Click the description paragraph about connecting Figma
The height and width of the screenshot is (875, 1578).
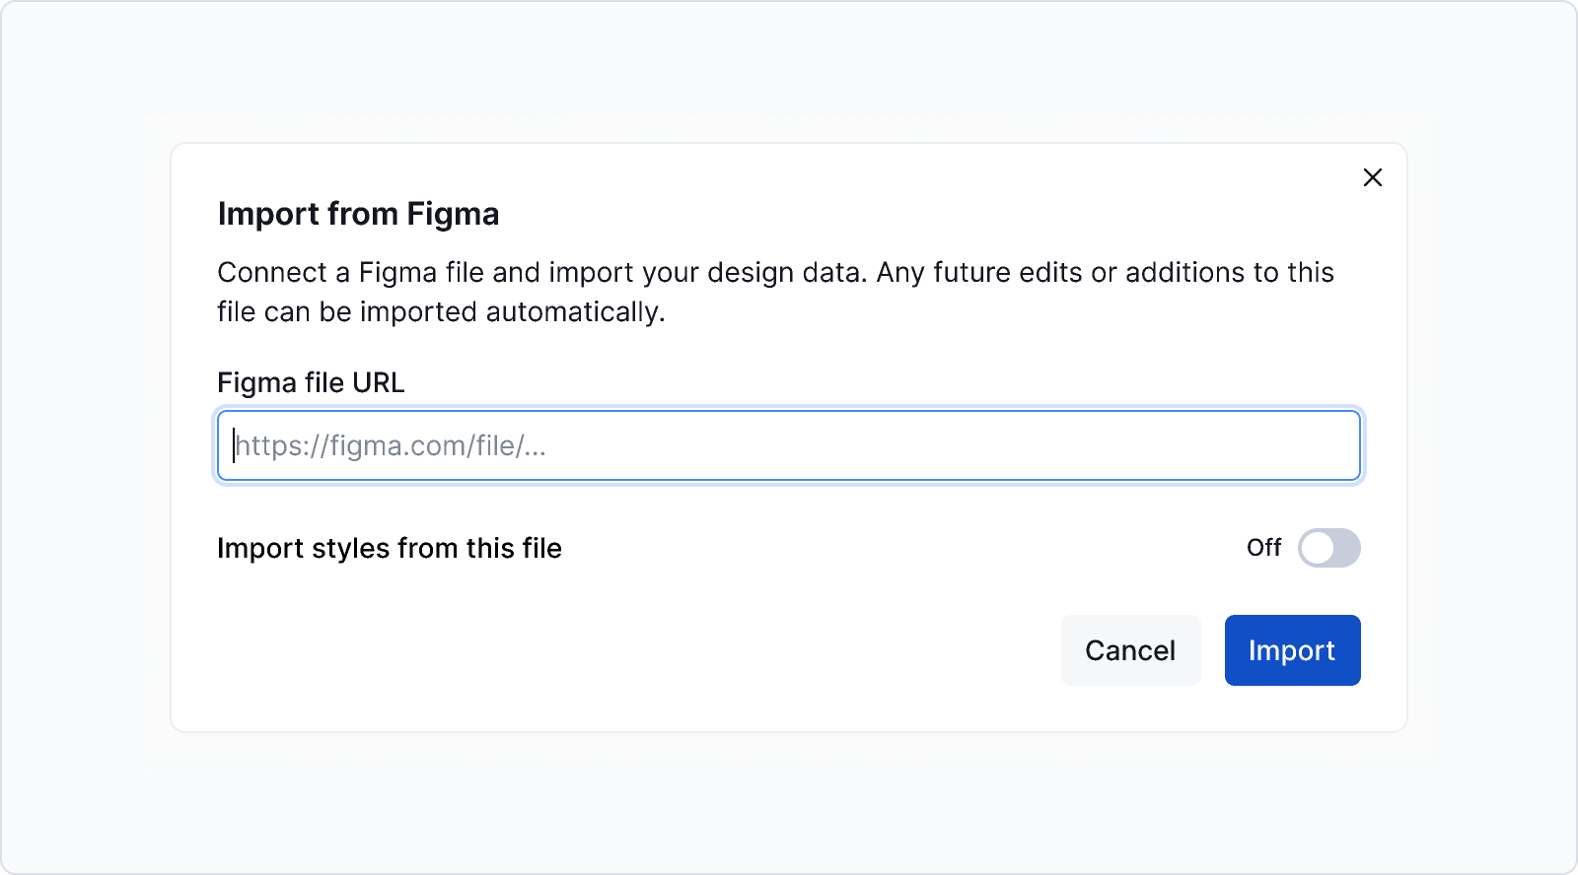click(x=775, y=292)
